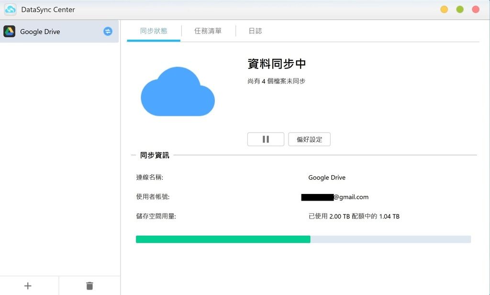490x295 pixels.
Task: Click the blue sync status icon
Action: (x=108, y=31)
